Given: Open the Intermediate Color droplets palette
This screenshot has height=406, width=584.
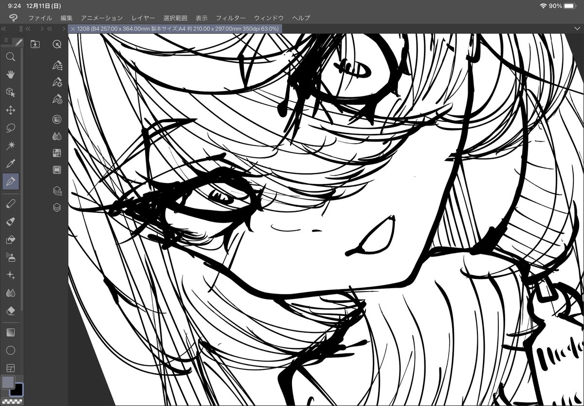Looking at the screenshot, I should (x=57, y=136).
